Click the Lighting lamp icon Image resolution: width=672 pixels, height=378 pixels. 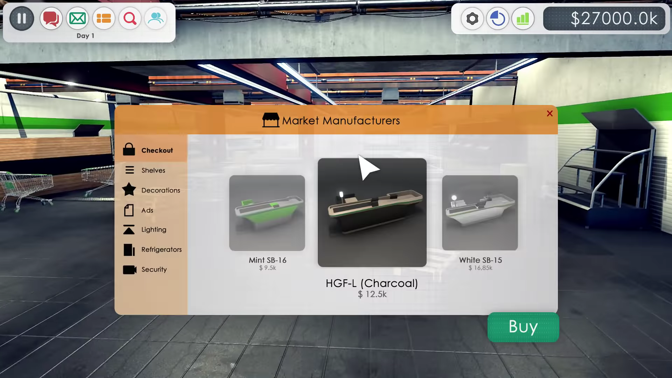(129, 230)
